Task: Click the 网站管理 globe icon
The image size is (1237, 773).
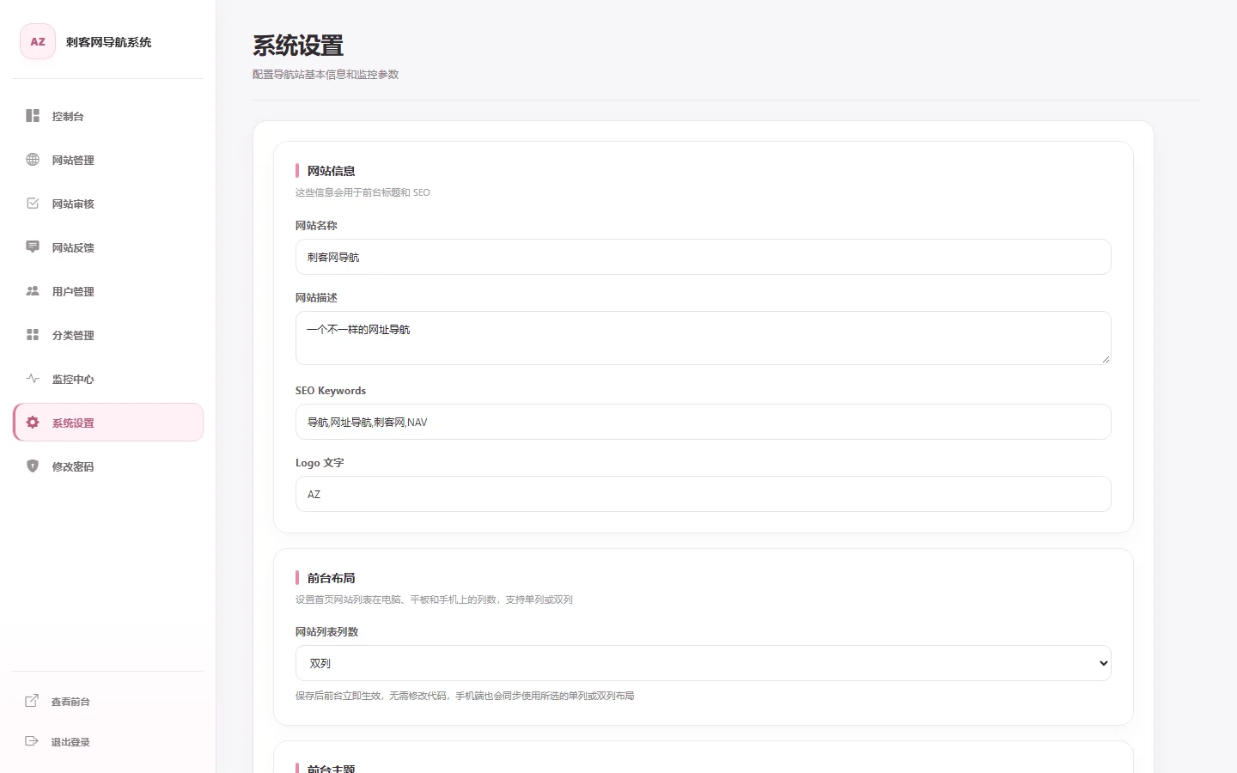Action: (33, 160)
